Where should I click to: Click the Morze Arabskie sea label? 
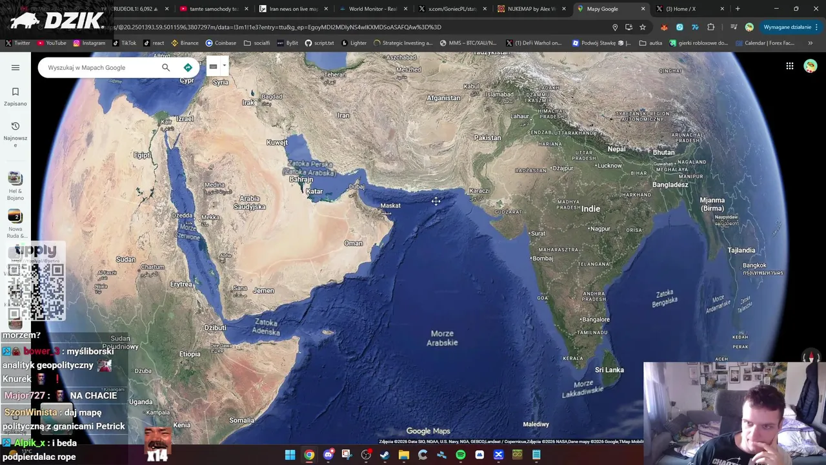click(442, 338)
